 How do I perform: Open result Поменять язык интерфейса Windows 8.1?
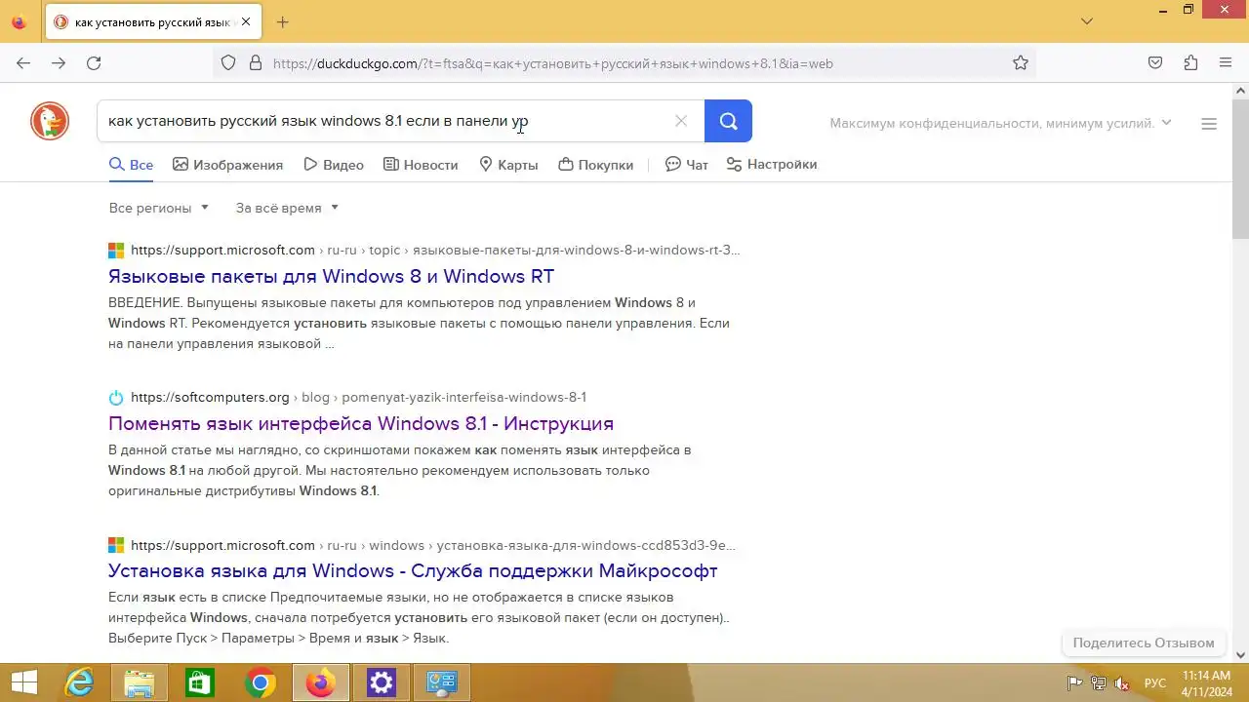tap(361, 423)
